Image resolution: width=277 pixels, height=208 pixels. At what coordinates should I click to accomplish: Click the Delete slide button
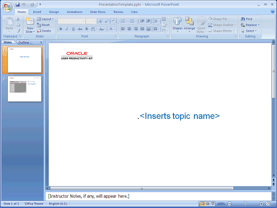(44, 31)
